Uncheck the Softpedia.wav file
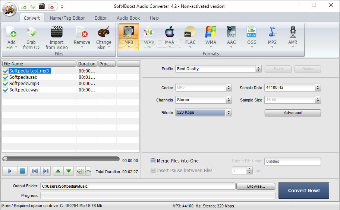This screenshot has height=210, width=340. coord(6,90)
